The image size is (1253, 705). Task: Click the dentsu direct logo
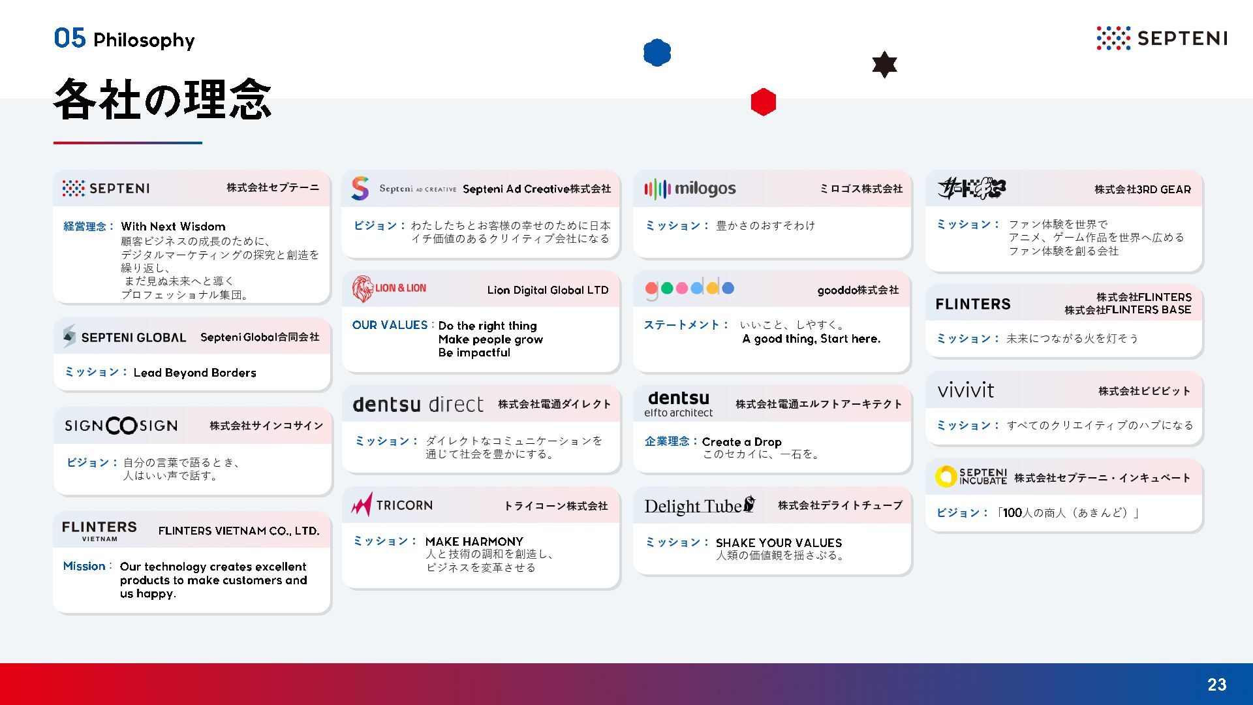[x=418, y=405]
